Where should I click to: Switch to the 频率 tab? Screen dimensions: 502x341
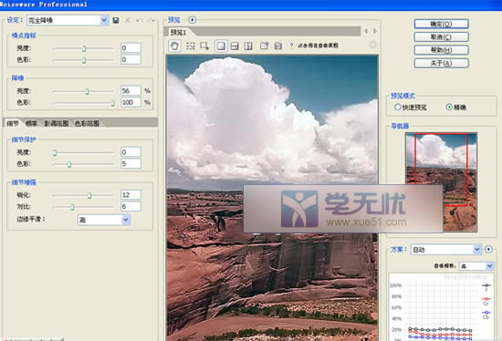coord(31,123)
